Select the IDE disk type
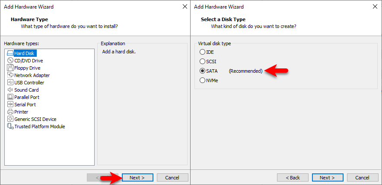The width and height of the screenshot is (382, 185). tap(202, 52)
